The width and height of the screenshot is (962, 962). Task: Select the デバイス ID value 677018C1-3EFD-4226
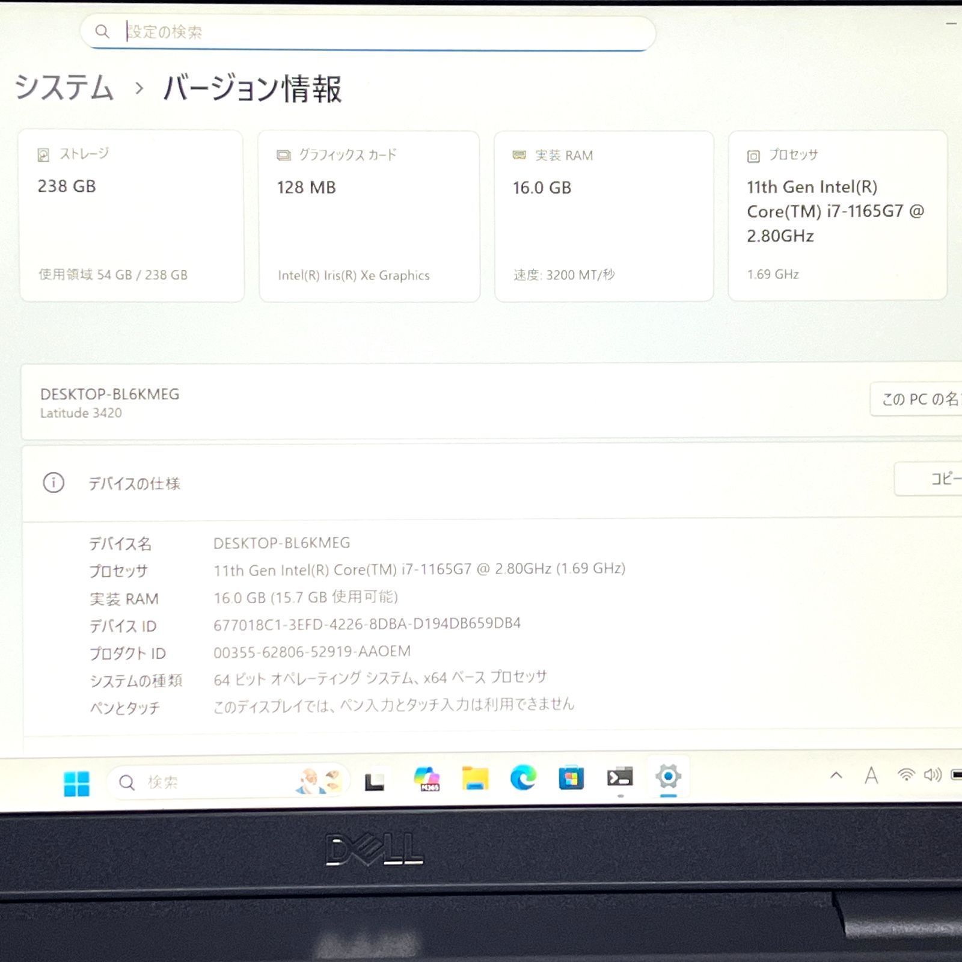coord(367,623)
